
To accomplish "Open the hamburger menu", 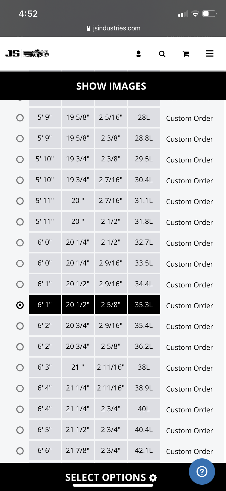I will click(x=209, y=53).
